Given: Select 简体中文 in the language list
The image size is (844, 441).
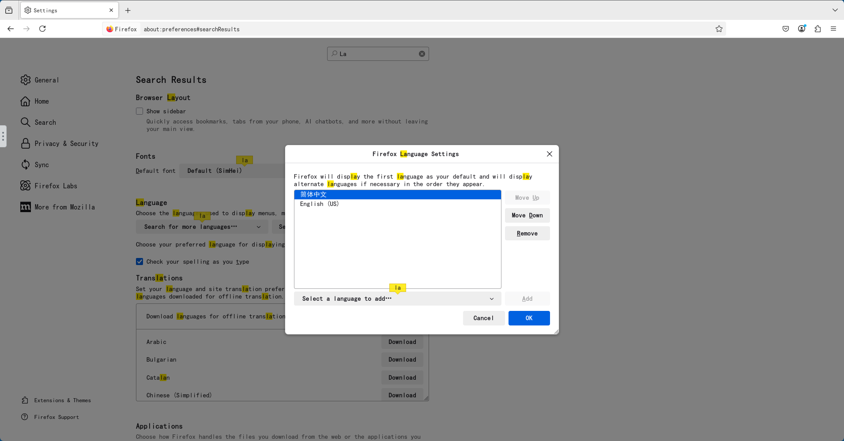Looking at the screenshot, I should tap(398, 194).
